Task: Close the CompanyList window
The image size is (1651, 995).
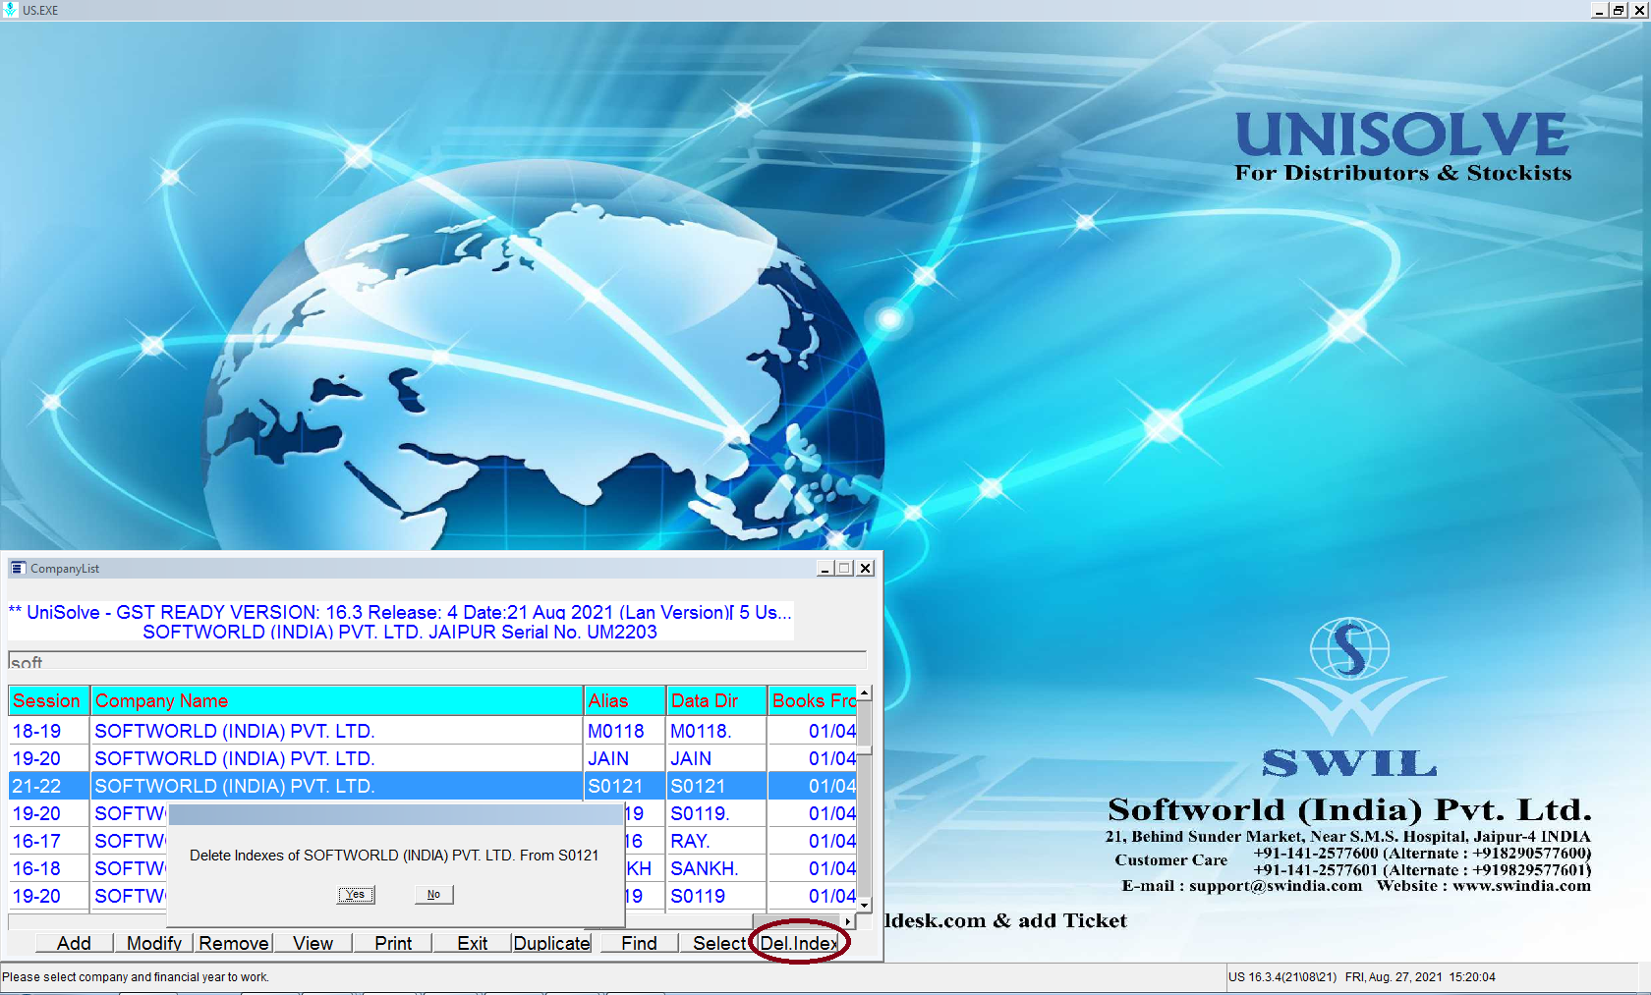Action: tap(865, 568)
